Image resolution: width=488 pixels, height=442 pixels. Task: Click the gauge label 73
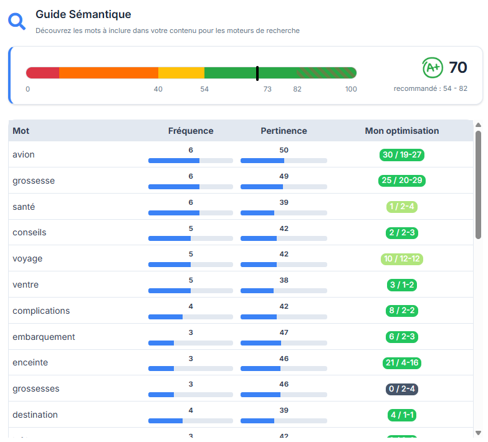[267, 89]
